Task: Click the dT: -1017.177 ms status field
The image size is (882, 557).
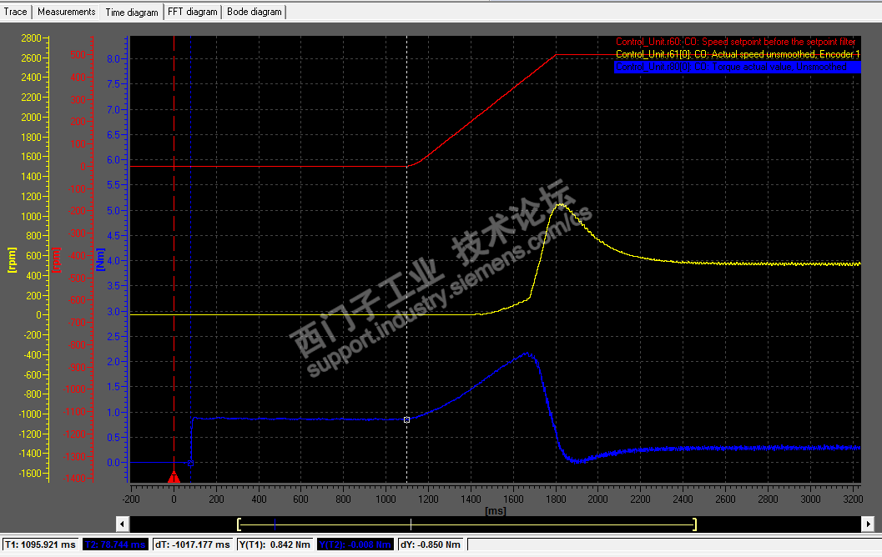Action: (x=193, y=544)
